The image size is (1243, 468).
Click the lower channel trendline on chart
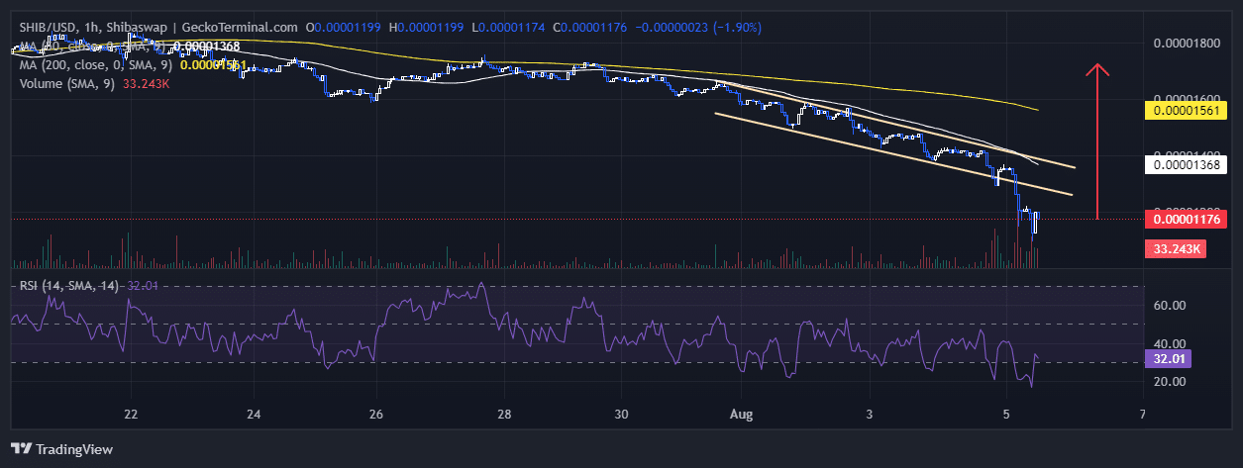point(891,153)
